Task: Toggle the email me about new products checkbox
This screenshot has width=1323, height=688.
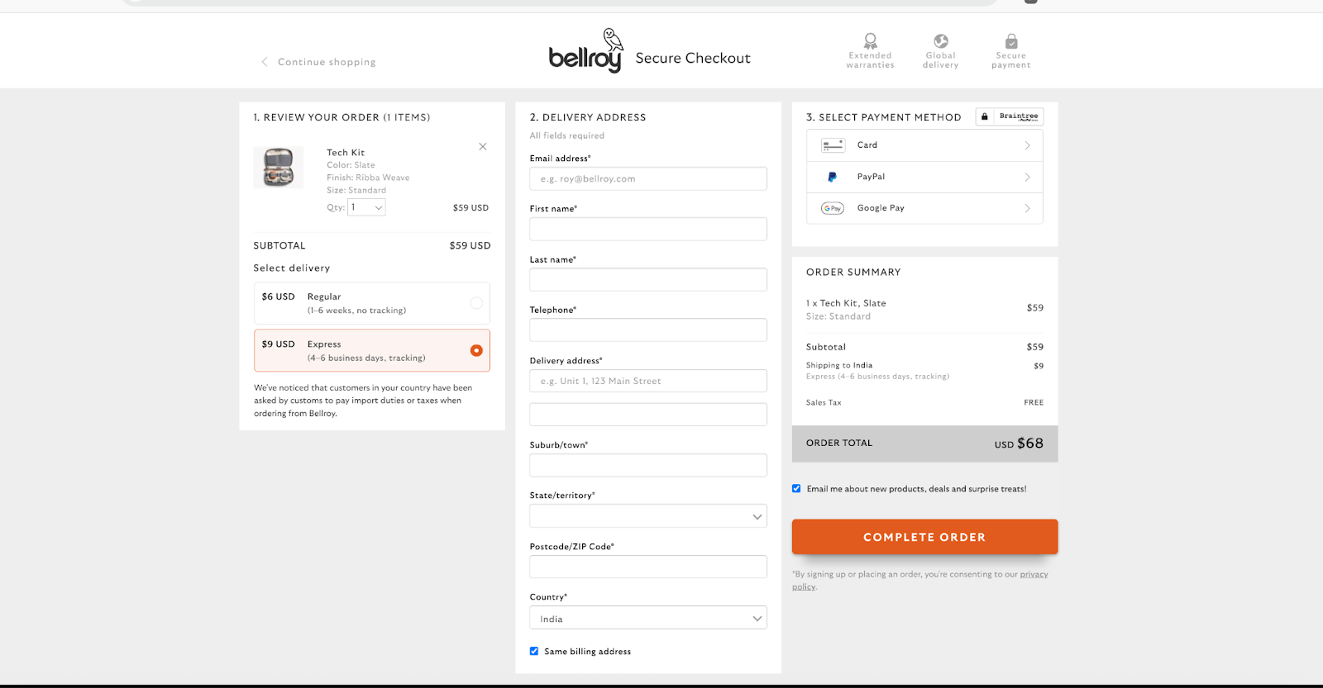Action: click(x=796, y=488)
